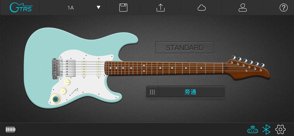Toggle the pickup selector switch on pickguard
Screen dimensions: 294x136
click(x=75, y=91)
